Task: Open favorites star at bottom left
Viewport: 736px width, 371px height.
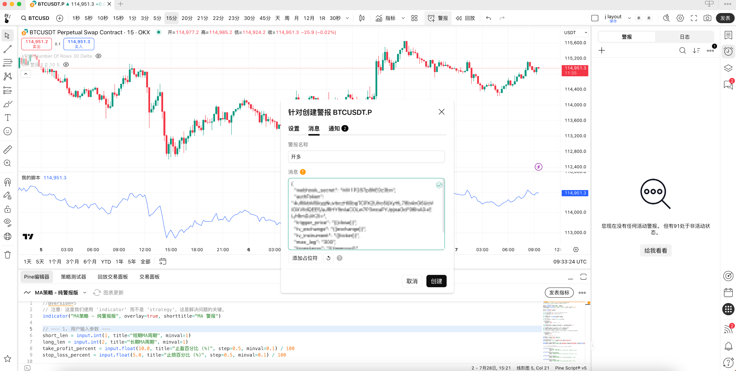Action: tap(8, 359)
